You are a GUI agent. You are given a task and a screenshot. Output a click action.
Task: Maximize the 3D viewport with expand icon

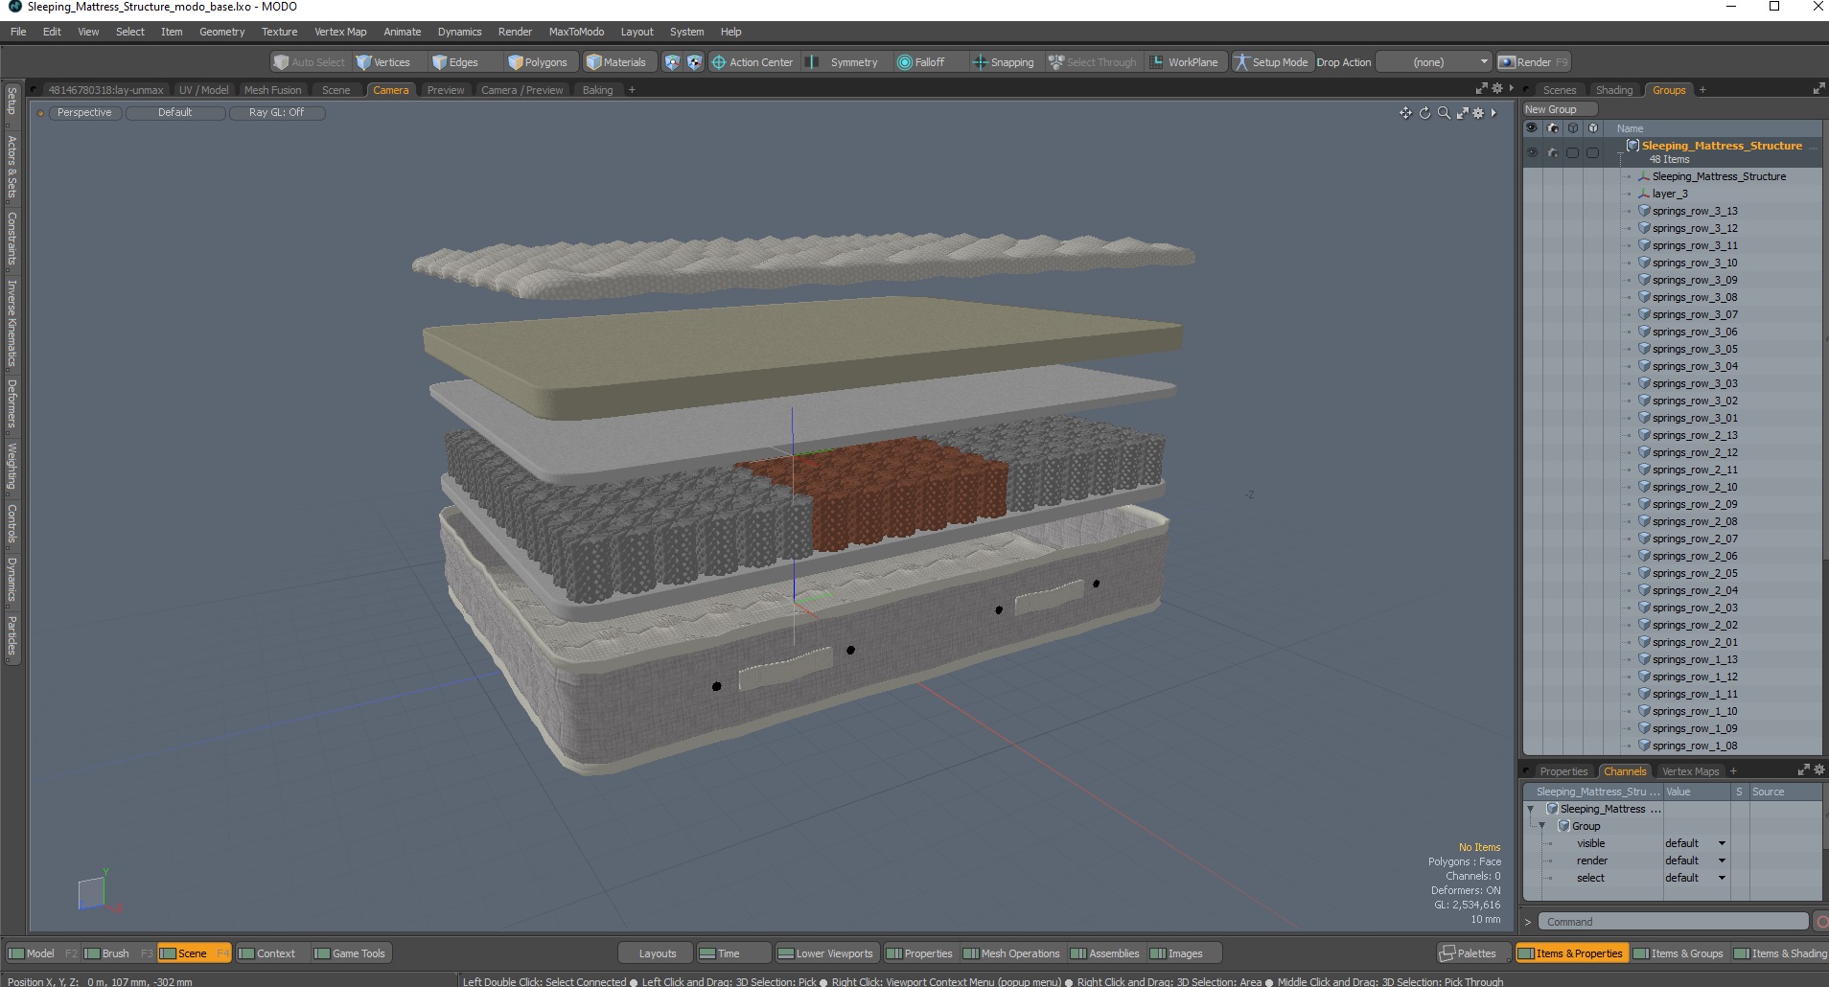point(1463,113)
